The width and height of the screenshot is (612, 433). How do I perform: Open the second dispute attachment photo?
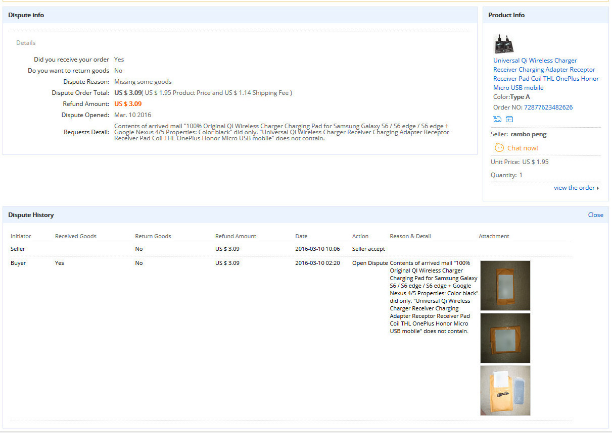[505, 338]
